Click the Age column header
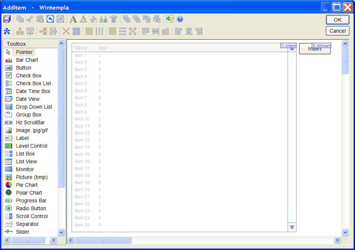This screenshot has width=355, height=250. [x=102, y=48]
